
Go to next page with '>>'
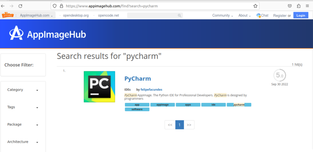tap(189, 125)
